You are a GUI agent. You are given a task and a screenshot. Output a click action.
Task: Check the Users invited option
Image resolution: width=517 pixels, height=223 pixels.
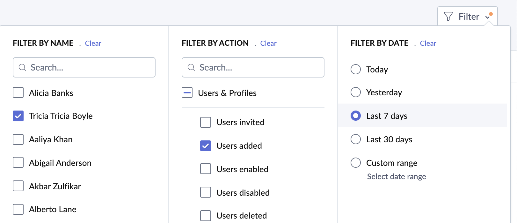[x=206, y=122]
